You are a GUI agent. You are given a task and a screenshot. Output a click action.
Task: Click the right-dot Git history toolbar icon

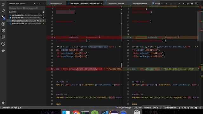[x=188, y=3]
